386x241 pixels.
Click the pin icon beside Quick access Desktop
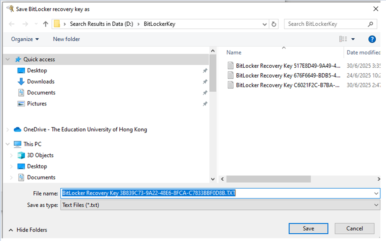pyautogui.click(x=205, y=71)
